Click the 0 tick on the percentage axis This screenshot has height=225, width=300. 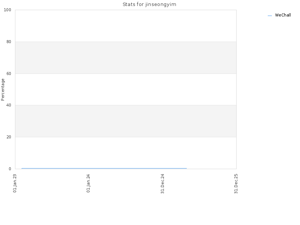point(10,169)
